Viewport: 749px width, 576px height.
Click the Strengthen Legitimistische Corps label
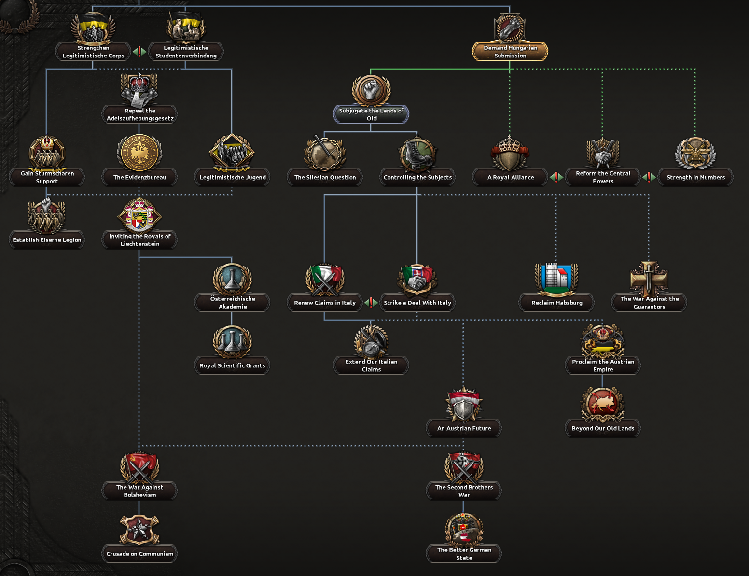(93, 52)
